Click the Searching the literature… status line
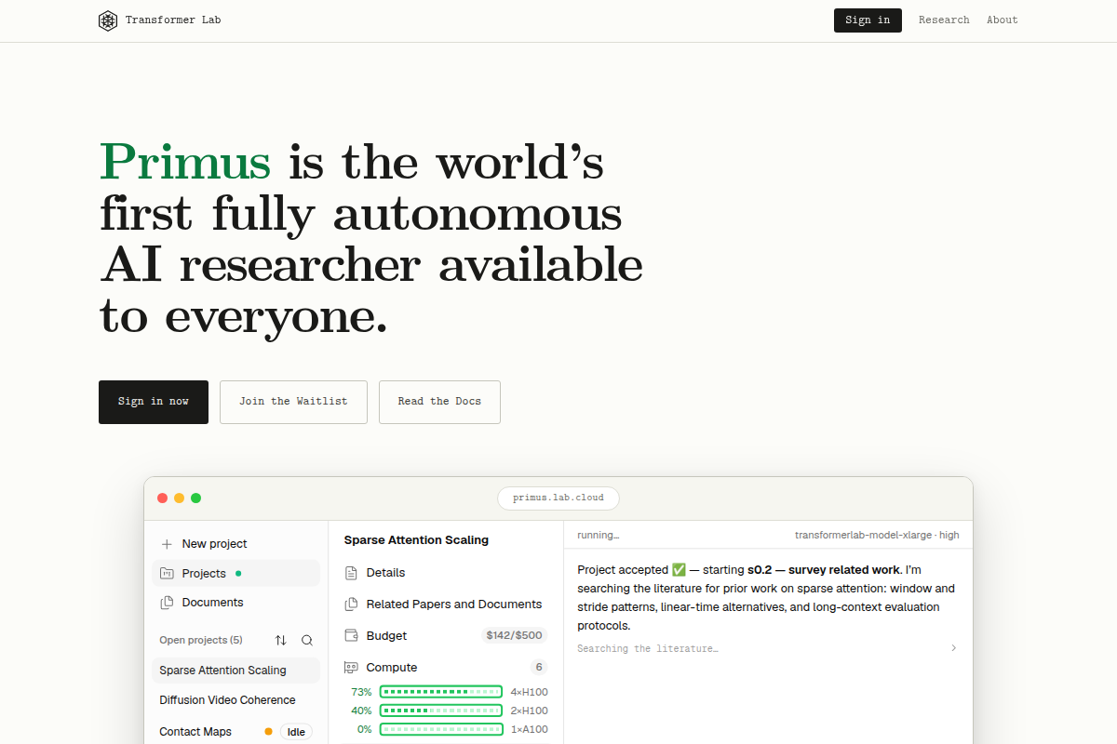Image resolution: width=1117 pixels, height=744 pixels. click(647, 648)
